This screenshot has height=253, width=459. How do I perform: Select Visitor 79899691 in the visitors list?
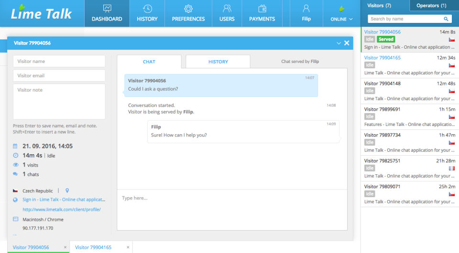click(x=410, y=117)
